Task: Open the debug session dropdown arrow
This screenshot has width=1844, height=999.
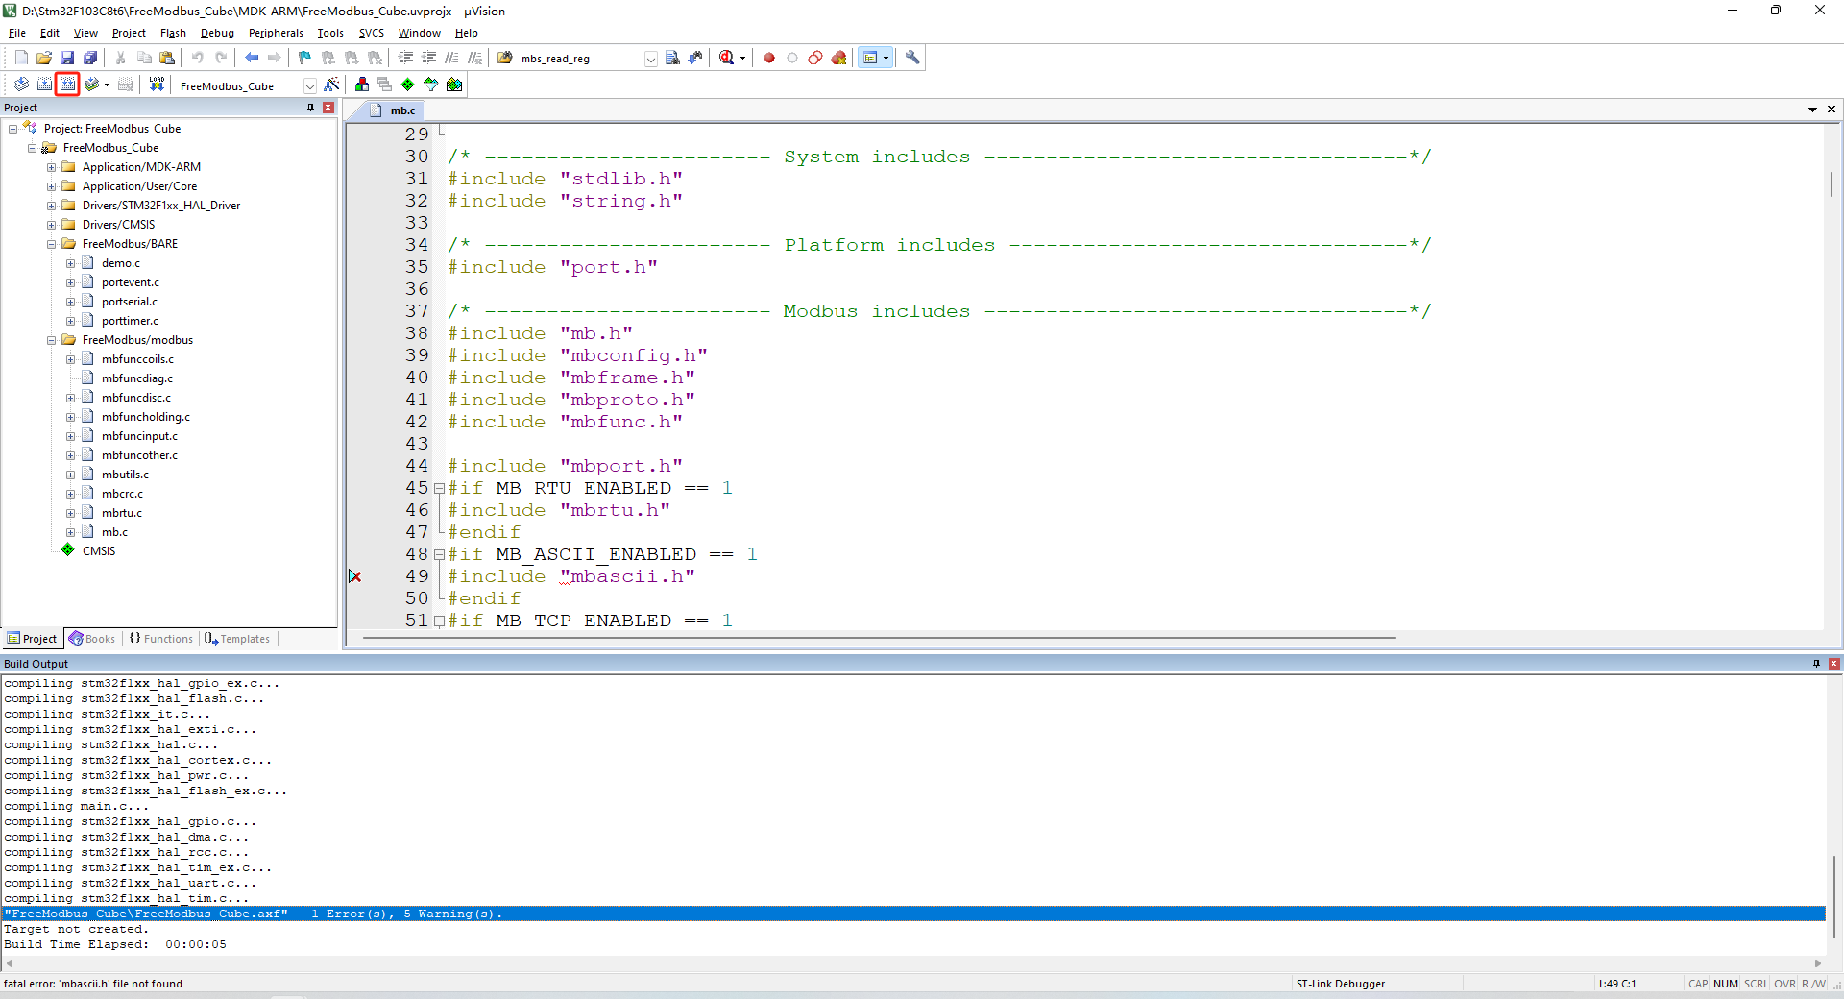Action: 743,58
